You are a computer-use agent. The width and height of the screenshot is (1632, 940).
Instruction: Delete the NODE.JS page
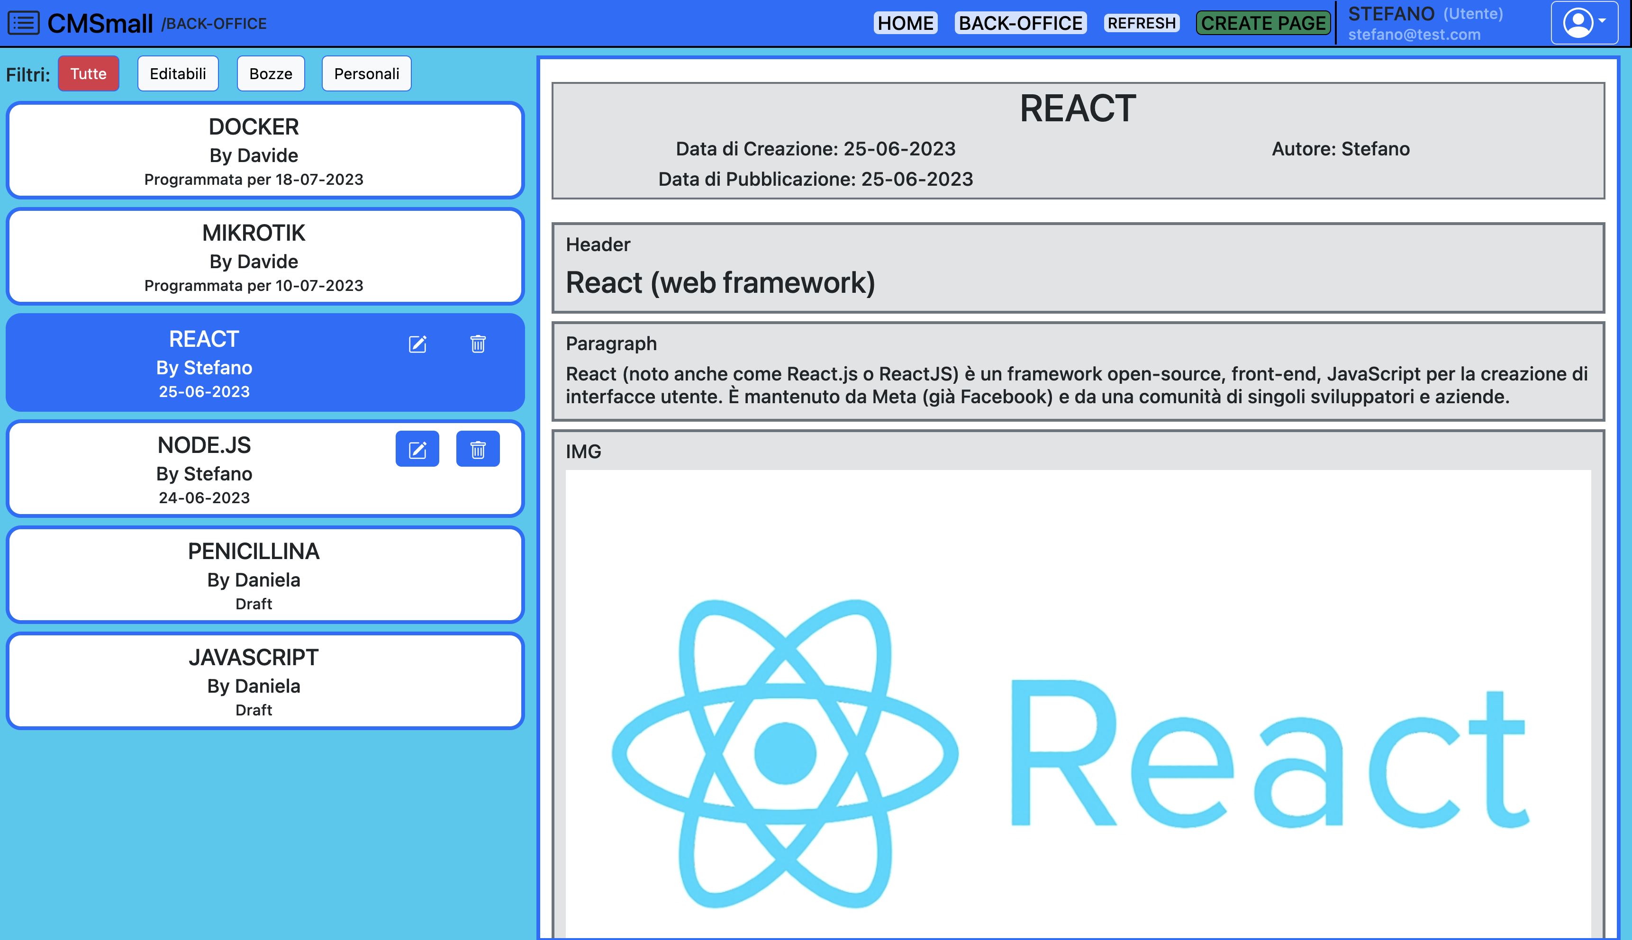(x=478, y=449)
